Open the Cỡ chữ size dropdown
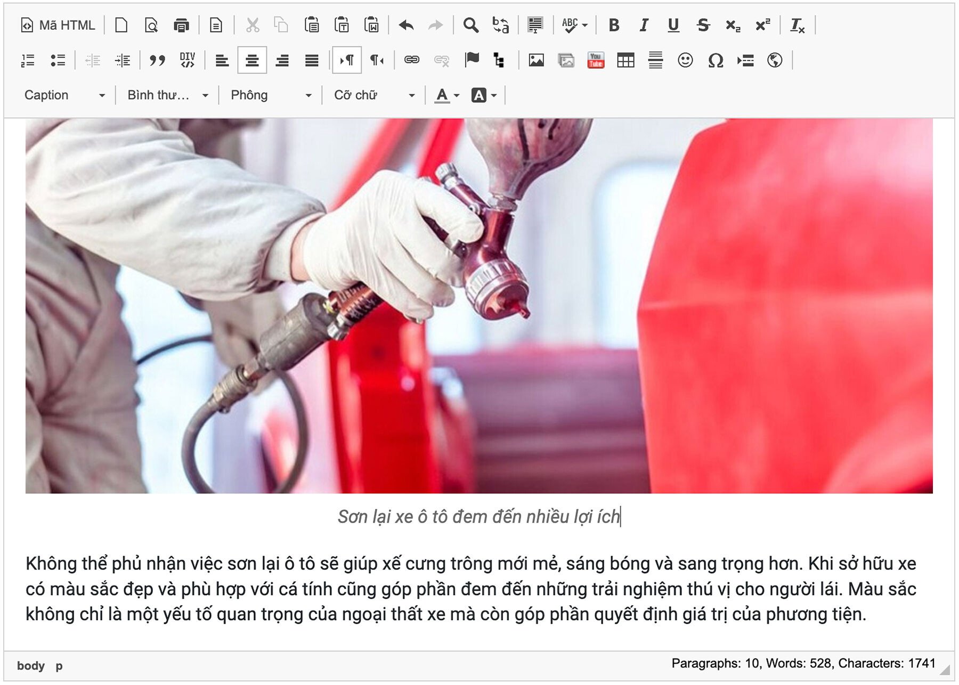This screenshot has width=959, height=685. [373, 95]
